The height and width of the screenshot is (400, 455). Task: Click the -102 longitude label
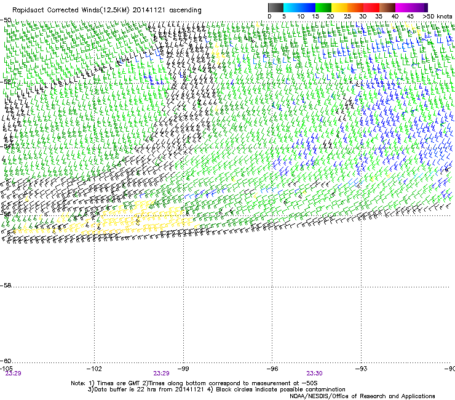[x=94, y=369]
